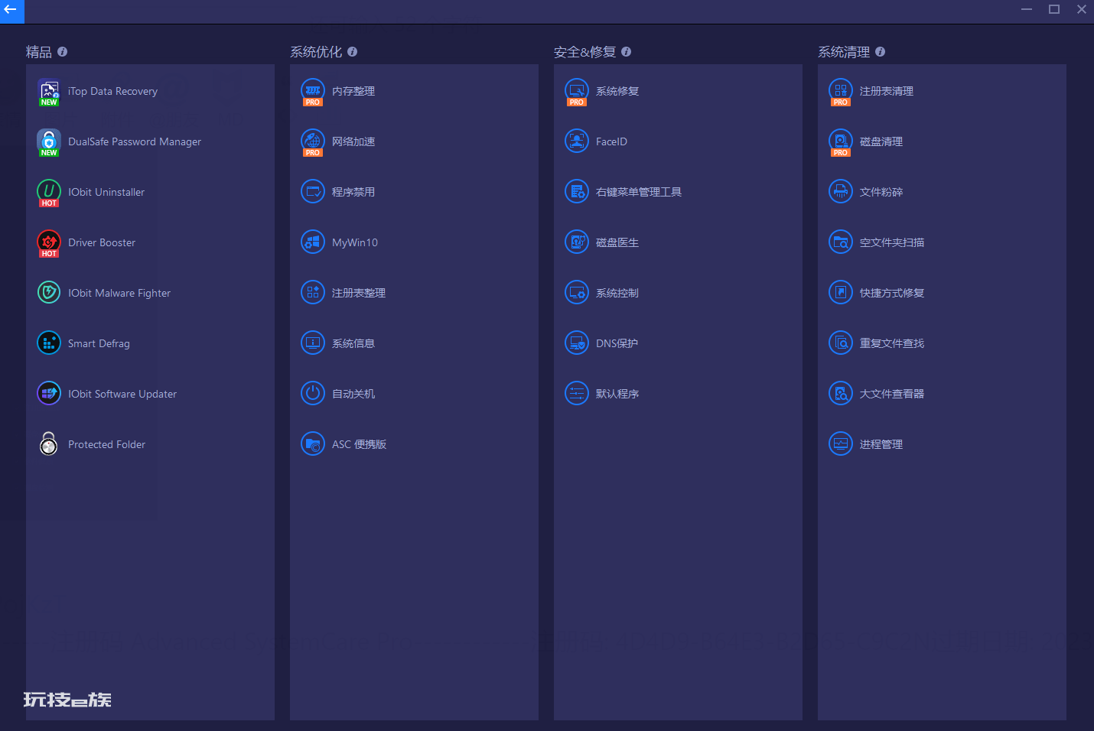1094x731 pixels.
Task: Open the 注册表清理 icon
Action: click(841, 91)
